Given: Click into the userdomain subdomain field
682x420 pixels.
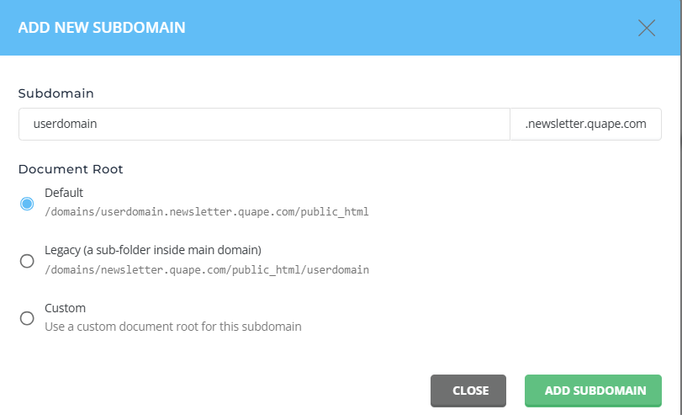Looking at the screenshot, I should click(264, 124).
